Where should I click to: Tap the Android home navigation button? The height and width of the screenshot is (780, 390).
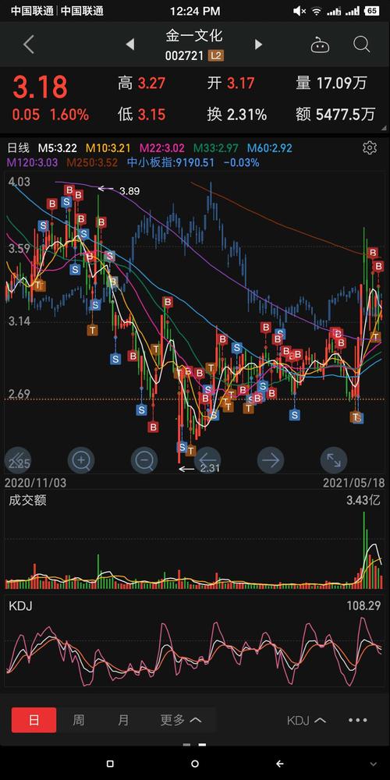(x=195, y=764)
